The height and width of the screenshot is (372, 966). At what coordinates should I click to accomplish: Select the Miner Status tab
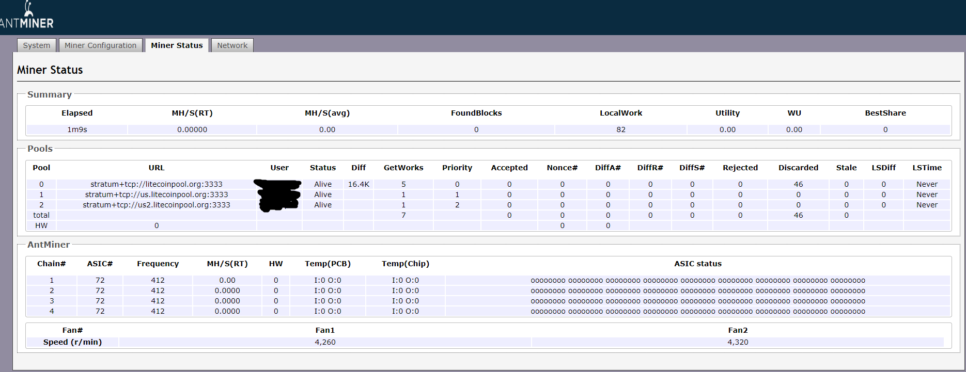point(177,45)
